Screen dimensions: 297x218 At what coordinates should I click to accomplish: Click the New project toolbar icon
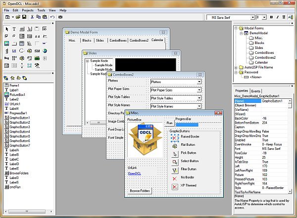7,17
